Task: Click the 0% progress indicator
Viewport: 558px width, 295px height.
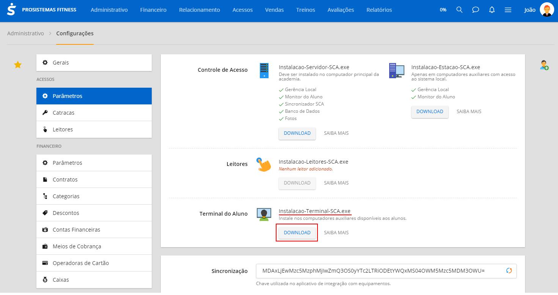Action: point(443,10)
